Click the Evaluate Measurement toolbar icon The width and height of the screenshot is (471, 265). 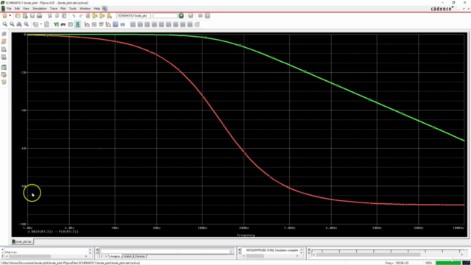pos(94,24)
